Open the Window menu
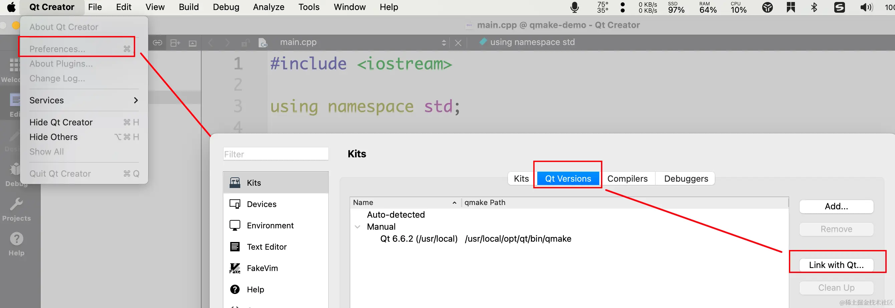This screenshot has width=895, height=308. tap(349, 7)
